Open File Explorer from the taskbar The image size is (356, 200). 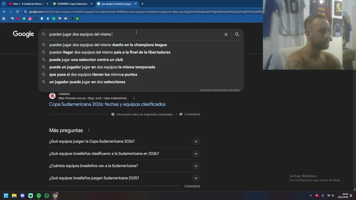[x=14, y=196]
